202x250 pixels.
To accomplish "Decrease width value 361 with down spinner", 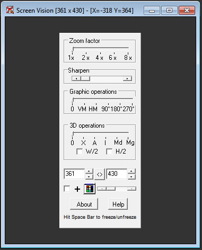I will (89, 177).
